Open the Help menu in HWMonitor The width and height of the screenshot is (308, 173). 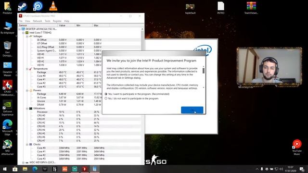pos(67,21)
